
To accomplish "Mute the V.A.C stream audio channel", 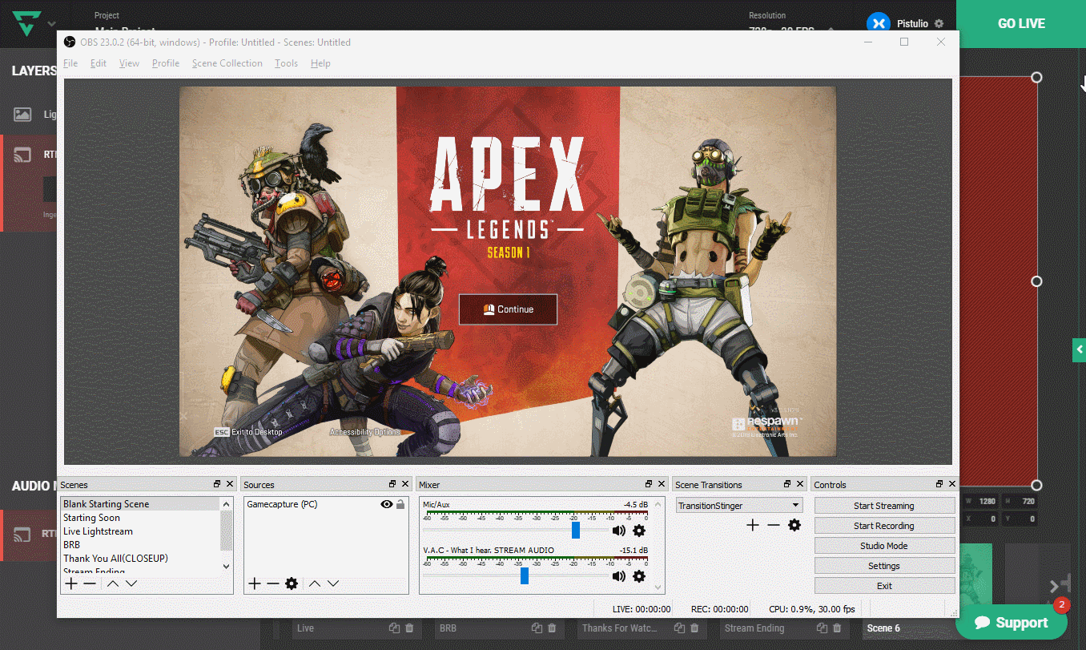I will tap(618, 576).
